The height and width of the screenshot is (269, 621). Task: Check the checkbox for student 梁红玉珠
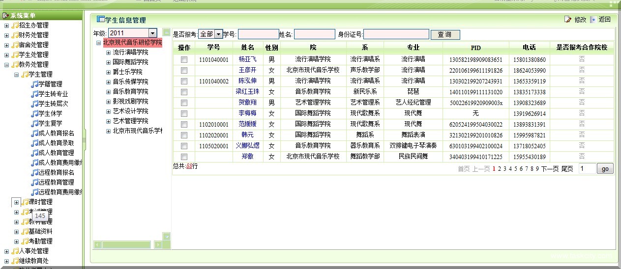[x=184, y=92]
